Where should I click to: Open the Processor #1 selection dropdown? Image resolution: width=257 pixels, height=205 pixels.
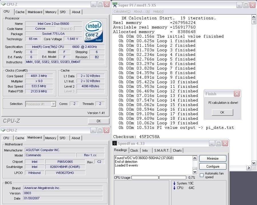point(53,104)
